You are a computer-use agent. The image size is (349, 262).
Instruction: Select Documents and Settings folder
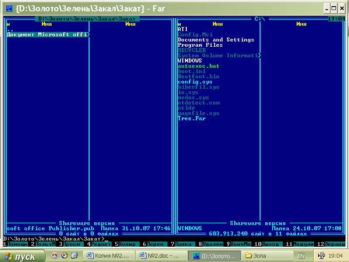click(216, 40)
